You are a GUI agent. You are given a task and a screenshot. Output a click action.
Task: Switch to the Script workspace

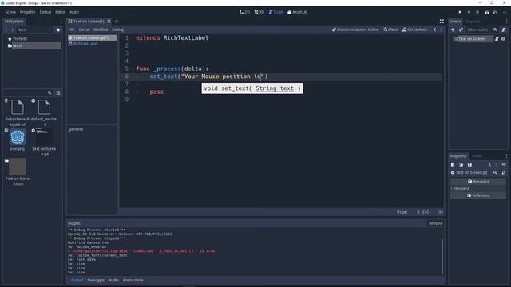coord(275,12)
